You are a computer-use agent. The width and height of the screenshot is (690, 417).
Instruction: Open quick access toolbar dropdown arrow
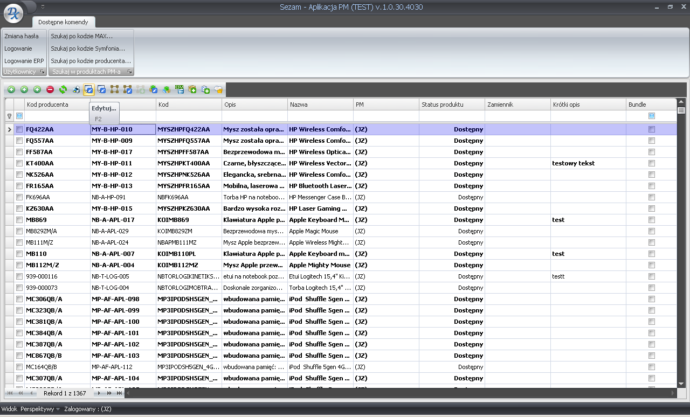tap(43, 6)
